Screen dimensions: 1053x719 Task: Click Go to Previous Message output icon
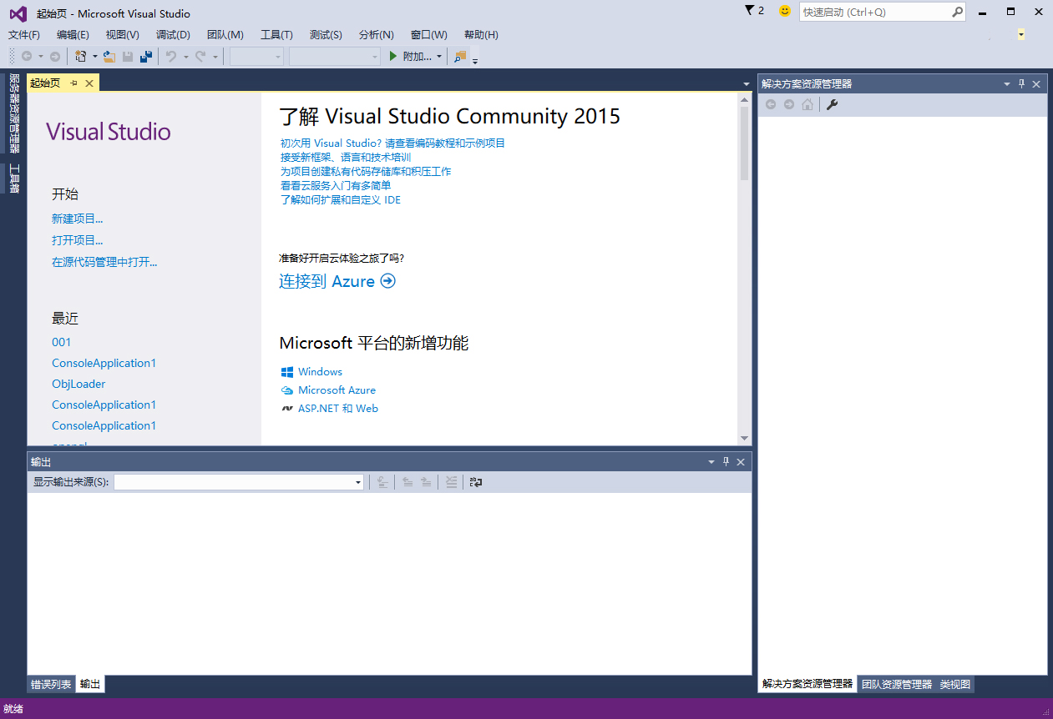[x=408, y=481]
